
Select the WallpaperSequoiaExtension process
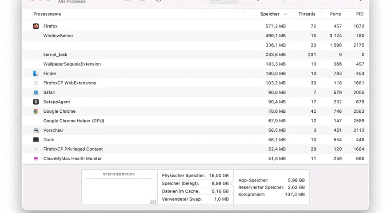72,64
